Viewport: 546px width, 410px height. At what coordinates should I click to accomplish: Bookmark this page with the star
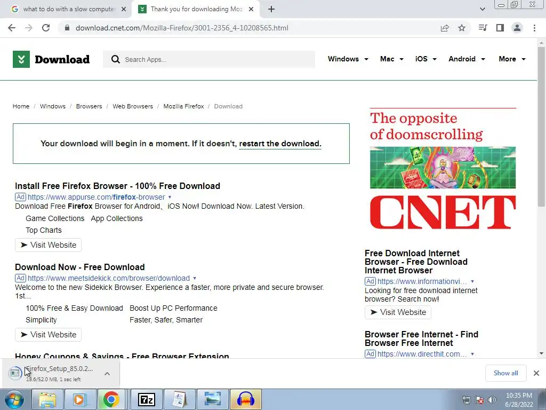(x=462, y=28)
